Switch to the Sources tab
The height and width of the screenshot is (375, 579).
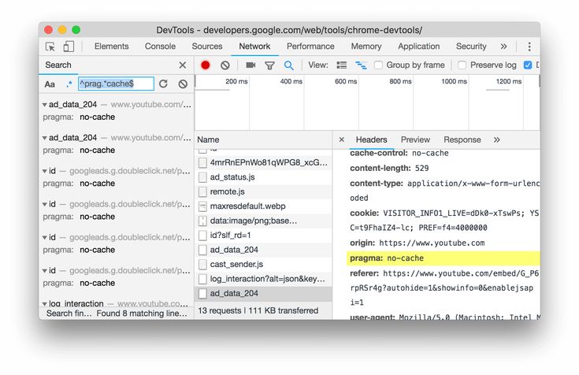pos(207,46)
